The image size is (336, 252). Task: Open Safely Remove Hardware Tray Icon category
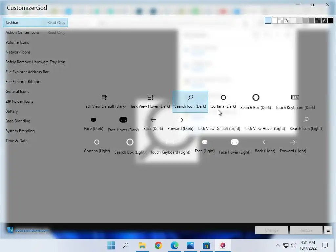point(35,62)
